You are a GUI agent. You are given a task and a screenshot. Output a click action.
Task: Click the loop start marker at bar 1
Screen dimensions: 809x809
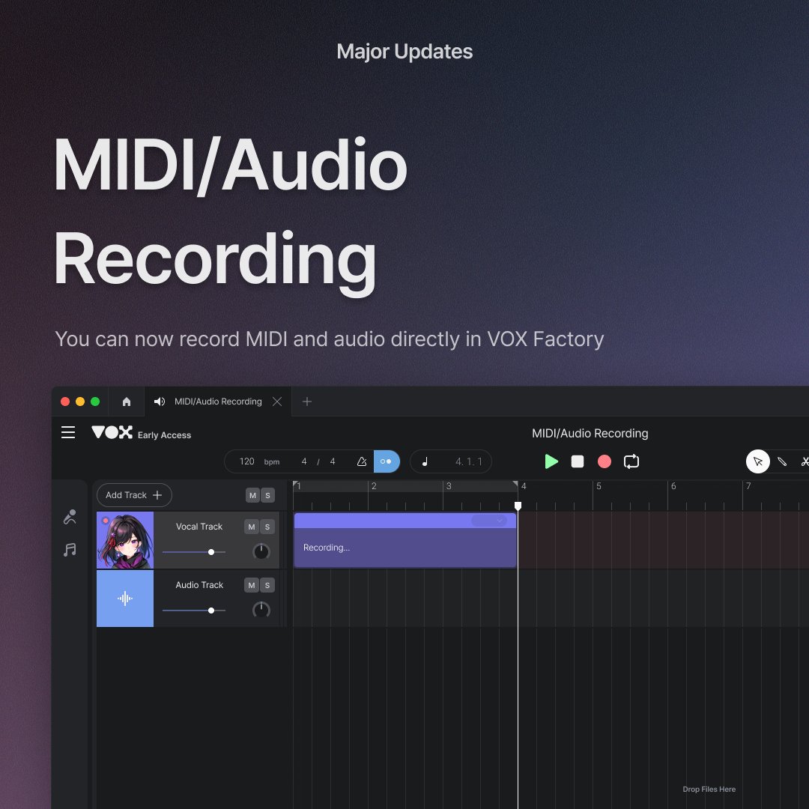click(296, 484)
